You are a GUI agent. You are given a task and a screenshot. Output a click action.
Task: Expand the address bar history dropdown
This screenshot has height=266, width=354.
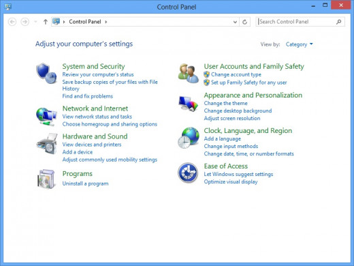pyautogui.click(x=235, y=22)
